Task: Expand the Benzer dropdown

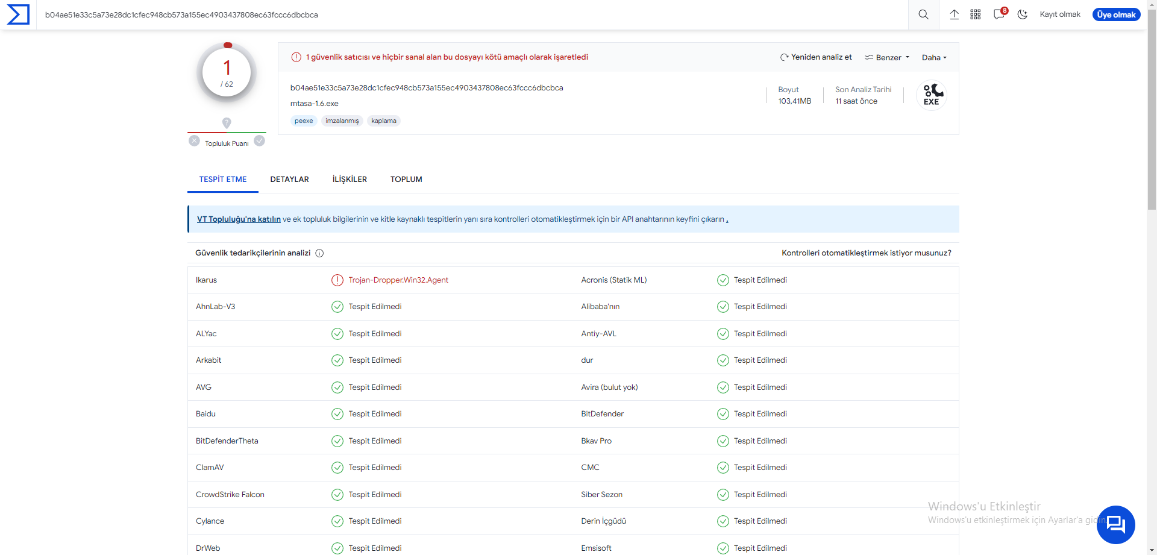Action: click(x=887, y=57)
